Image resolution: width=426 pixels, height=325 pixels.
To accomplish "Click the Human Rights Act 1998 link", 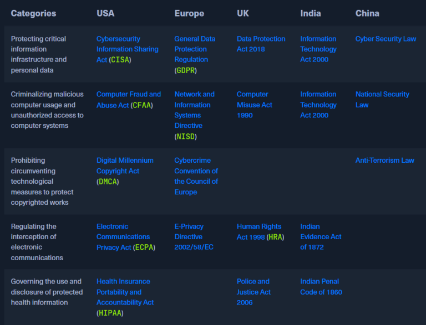I will click(260, 231).
